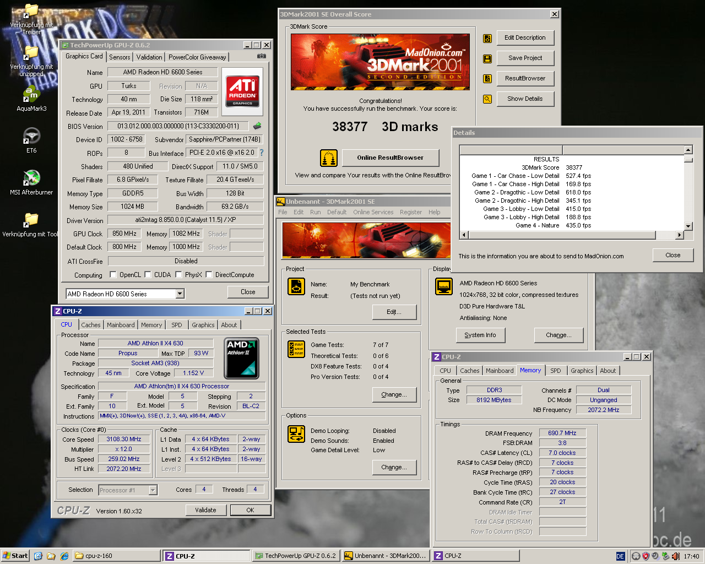Click the Save Project floppy icon
The width and height of the screenshot is (705, 564).
487,58
